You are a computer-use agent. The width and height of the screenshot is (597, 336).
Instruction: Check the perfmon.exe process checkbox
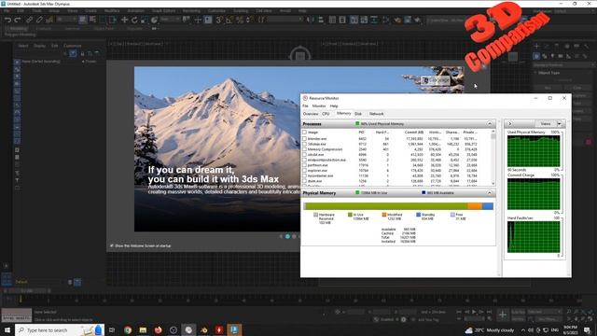click(305, 165)
